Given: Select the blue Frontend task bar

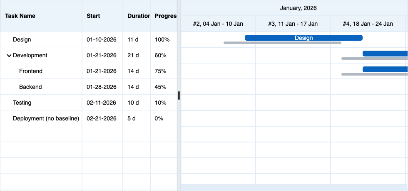Looking at the screenshot, I should coord(385,69).
